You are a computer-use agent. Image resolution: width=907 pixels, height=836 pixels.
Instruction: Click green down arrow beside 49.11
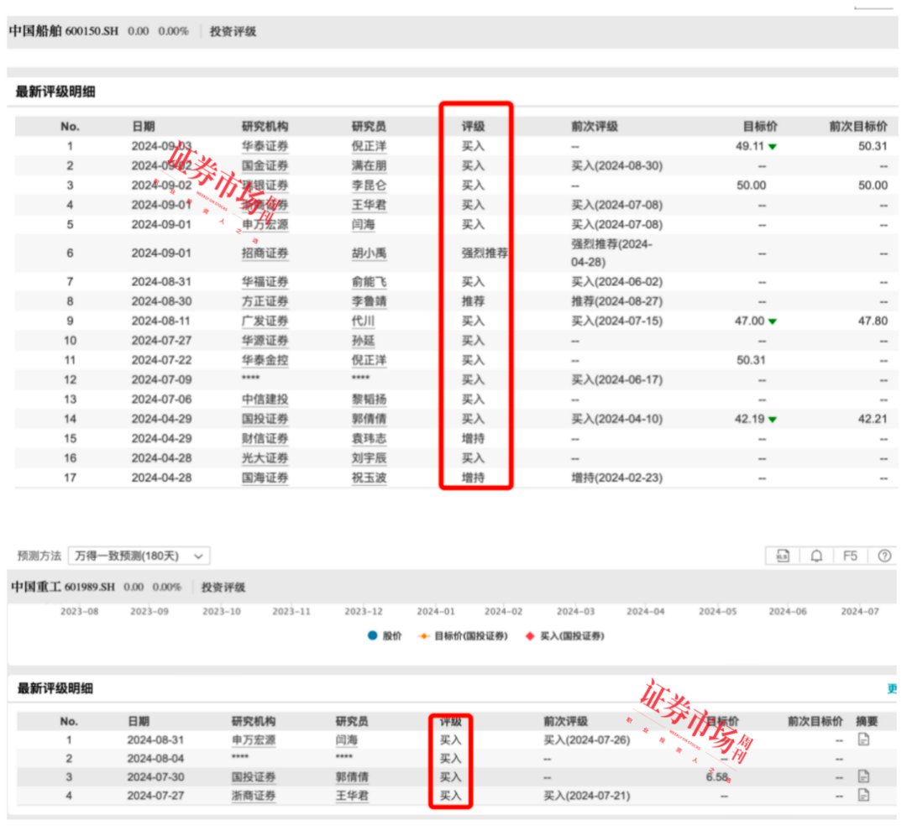click(x=773, y=147)
